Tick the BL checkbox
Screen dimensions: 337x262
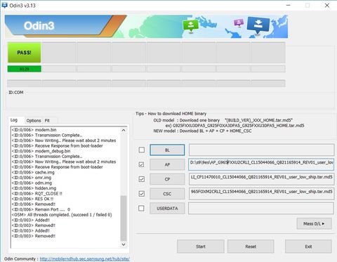(x=142, y=150)
